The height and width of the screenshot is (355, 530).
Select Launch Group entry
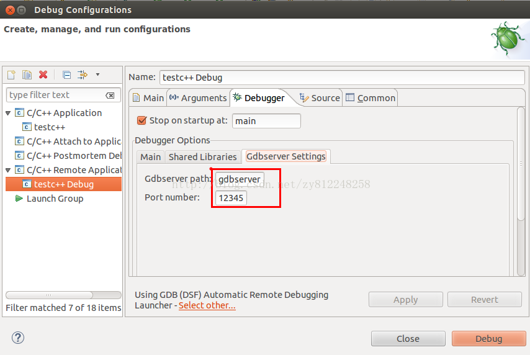point(55,199)
